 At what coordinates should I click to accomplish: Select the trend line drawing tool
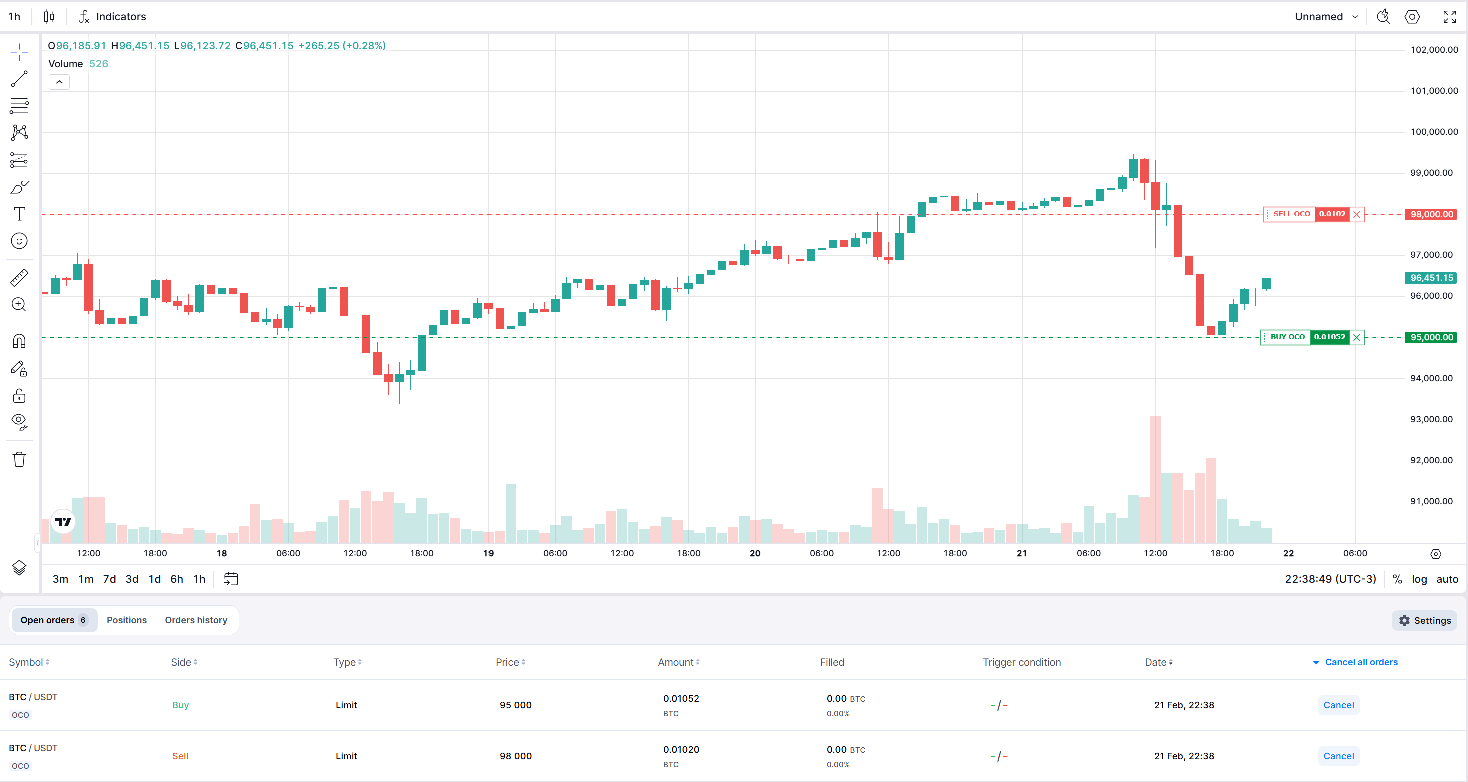[19, 79]
